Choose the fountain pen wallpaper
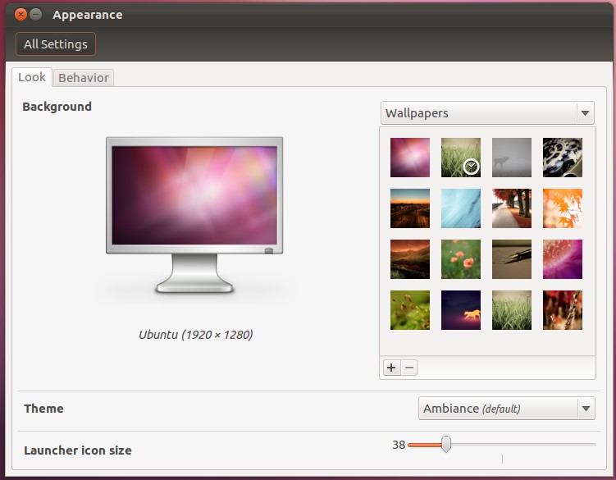 coord(512,259)
